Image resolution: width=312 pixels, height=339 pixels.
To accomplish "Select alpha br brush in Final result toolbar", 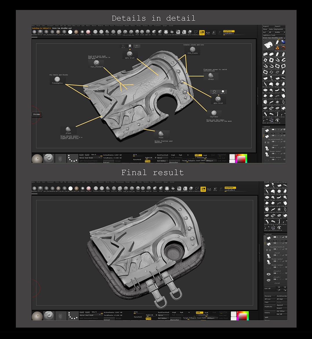I will (x=149, y=189).
